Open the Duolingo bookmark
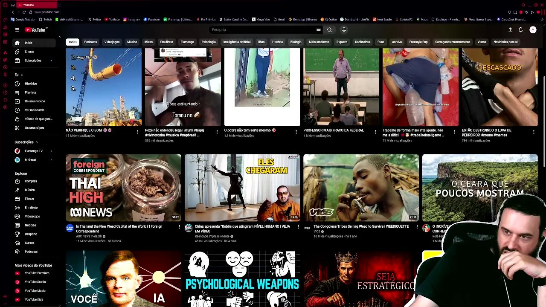This screenshot has width=546, height=307. click(x=446, y=19)
